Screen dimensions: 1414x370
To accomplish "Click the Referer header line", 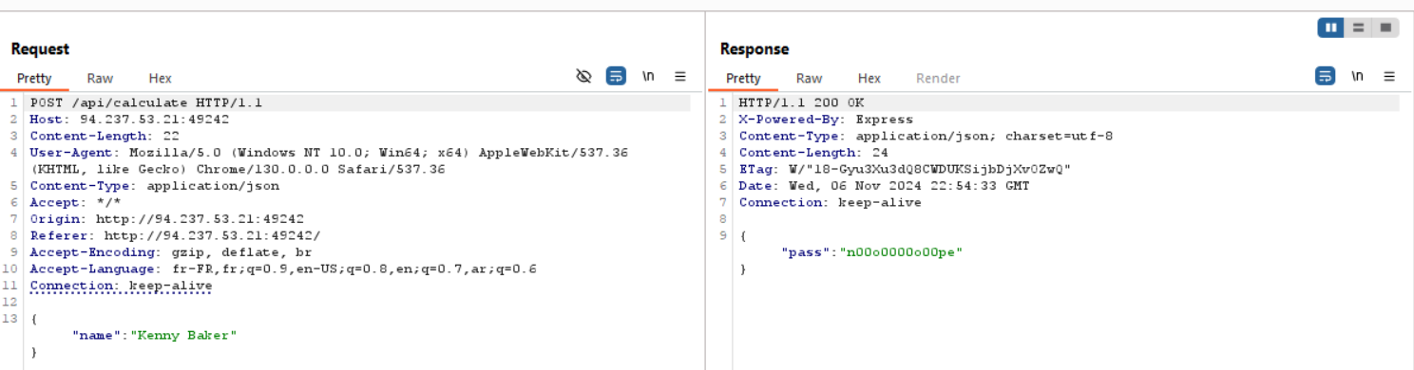I will tap(176, 235).
